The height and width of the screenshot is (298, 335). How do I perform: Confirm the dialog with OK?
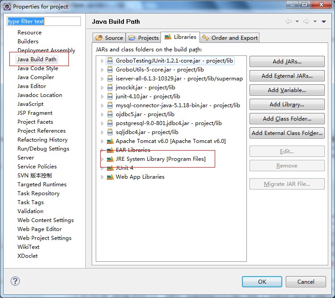262,281
